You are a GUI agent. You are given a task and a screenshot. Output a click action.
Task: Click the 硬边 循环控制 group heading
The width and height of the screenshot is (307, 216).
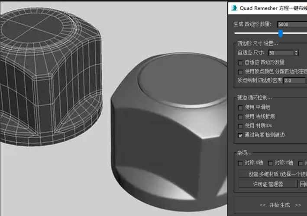tap(255, 98)
